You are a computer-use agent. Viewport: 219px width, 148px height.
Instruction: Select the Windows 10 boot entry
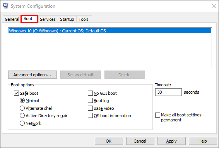[110, 31]
